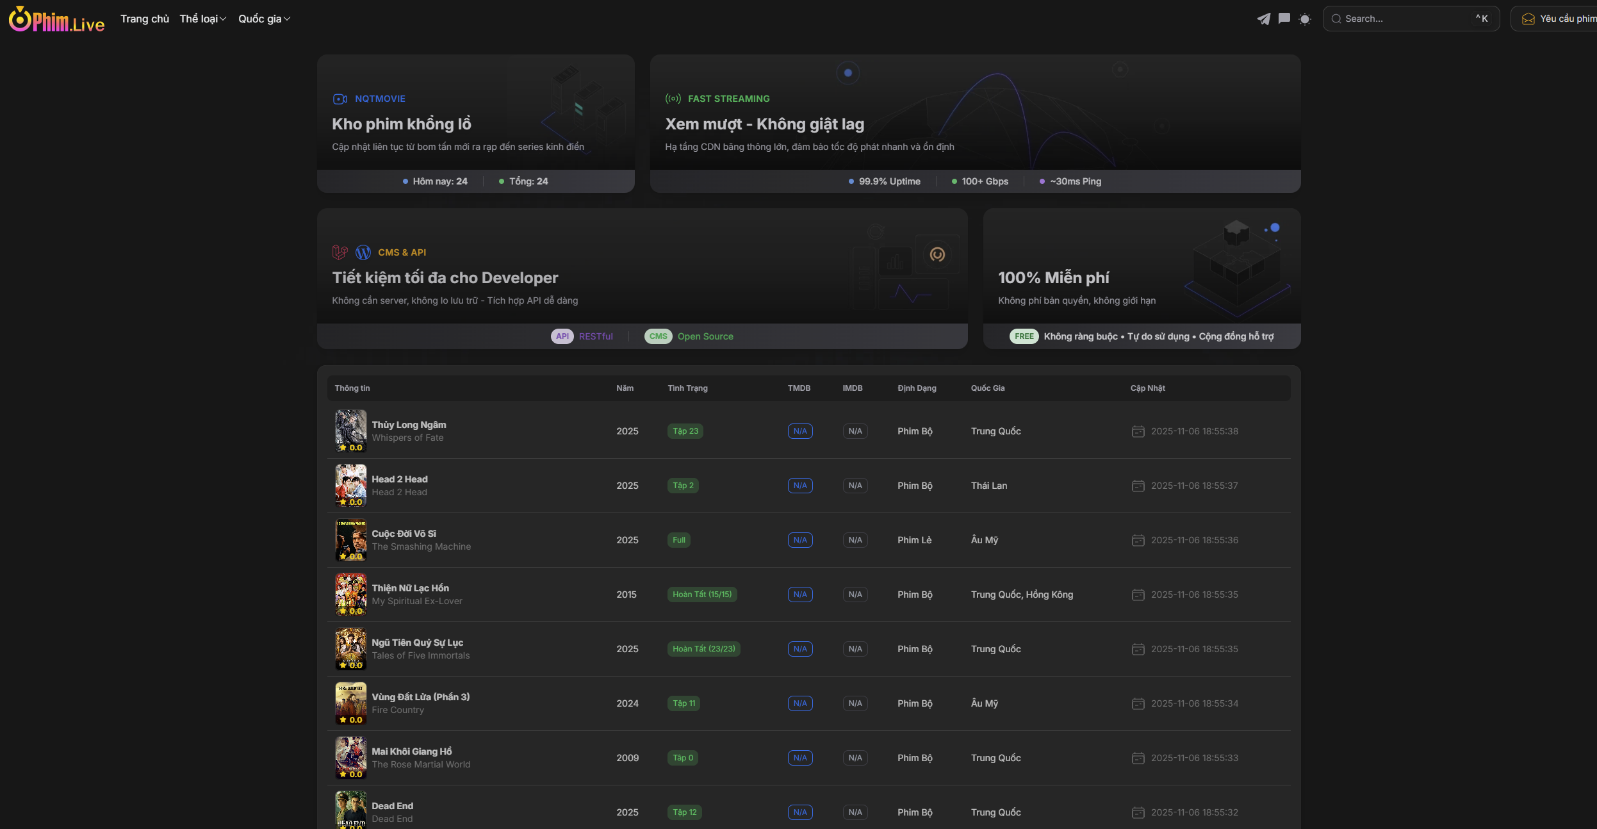Toggle the theme brightness switch in the header

1305,19
